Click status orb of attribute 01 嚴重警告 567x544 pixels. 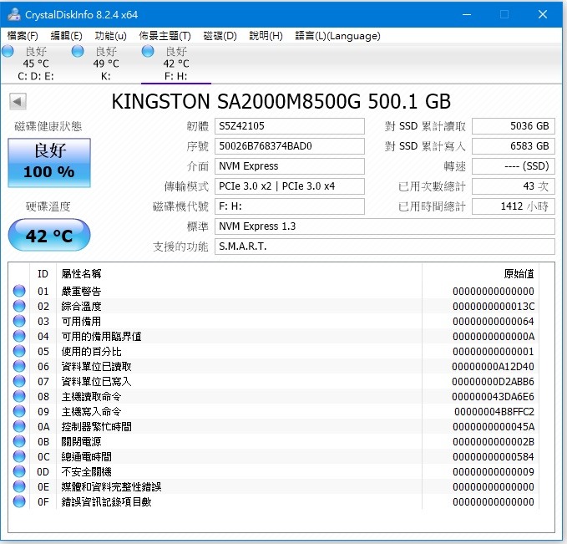click(x=19, y=291)
